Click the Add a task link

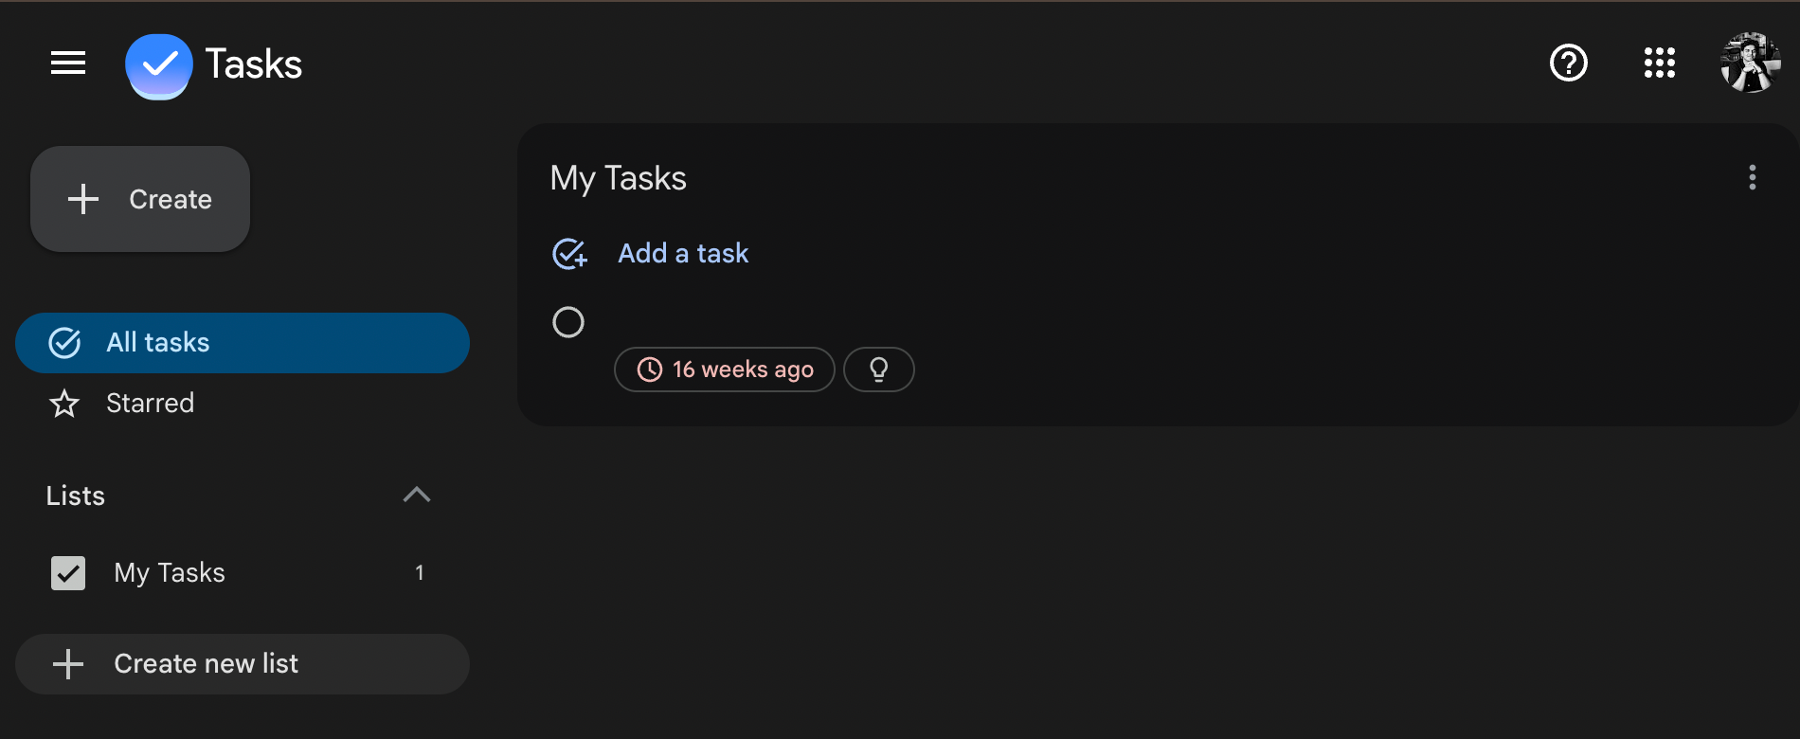683,254
